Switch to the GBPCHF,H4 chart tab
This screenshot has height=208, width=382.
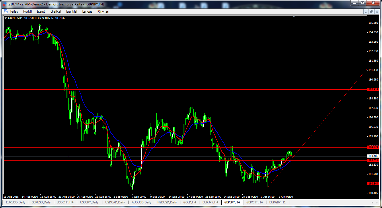tap(254, 202)
